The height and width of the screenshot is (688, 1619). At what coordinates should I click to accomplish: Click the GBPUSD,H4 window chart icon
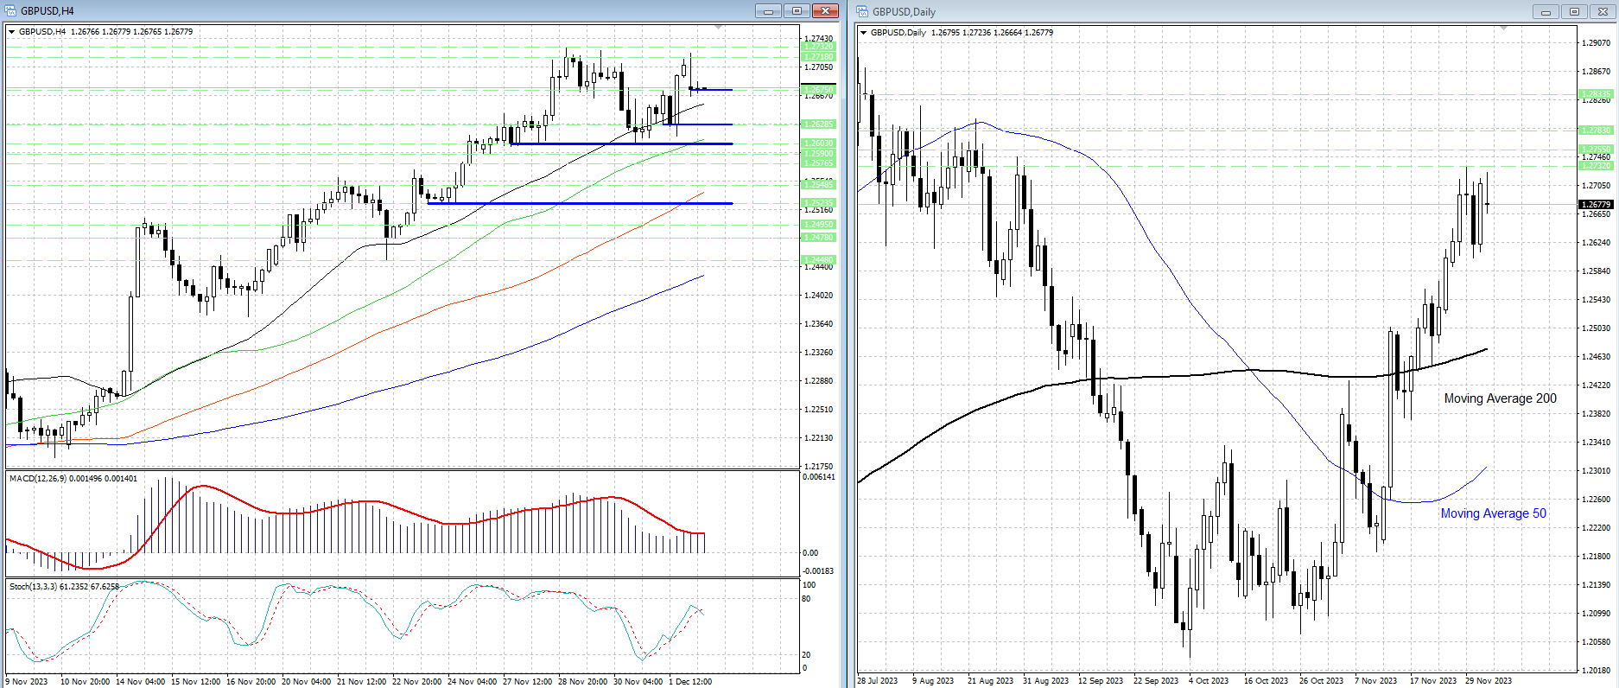coord(11,11)
